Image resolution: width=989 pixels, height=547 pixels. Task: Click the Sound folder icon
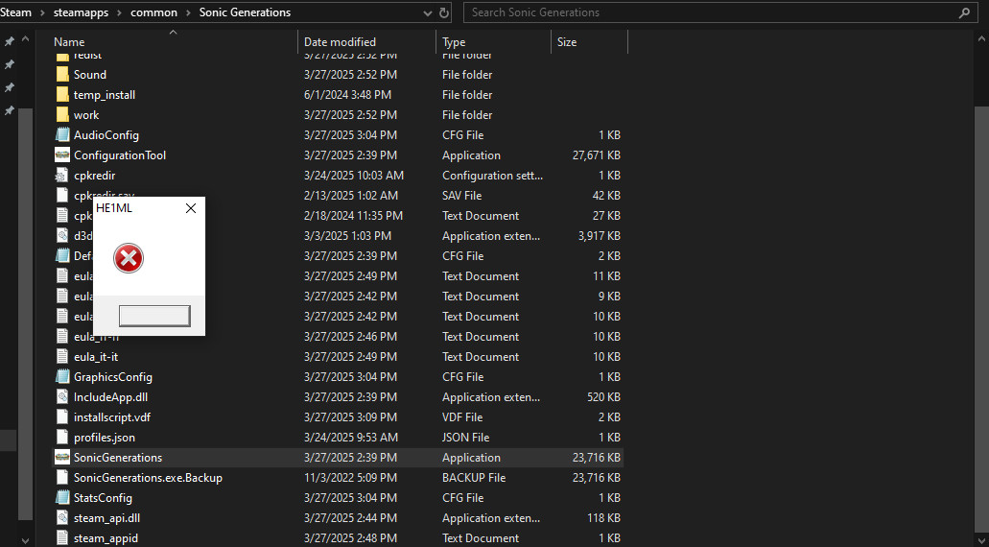(x=62, y=75)
